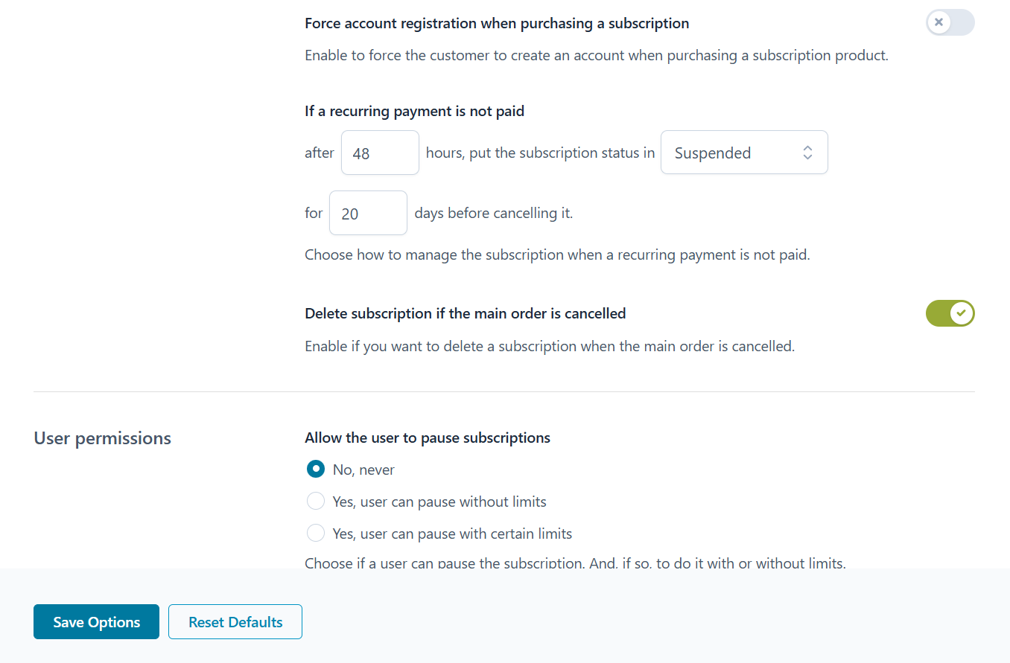Image resolution: width=1010 pixels, height=663 pixels.
Task: Click "Choose how to manage the subscription" description
Action: point(556,254)
